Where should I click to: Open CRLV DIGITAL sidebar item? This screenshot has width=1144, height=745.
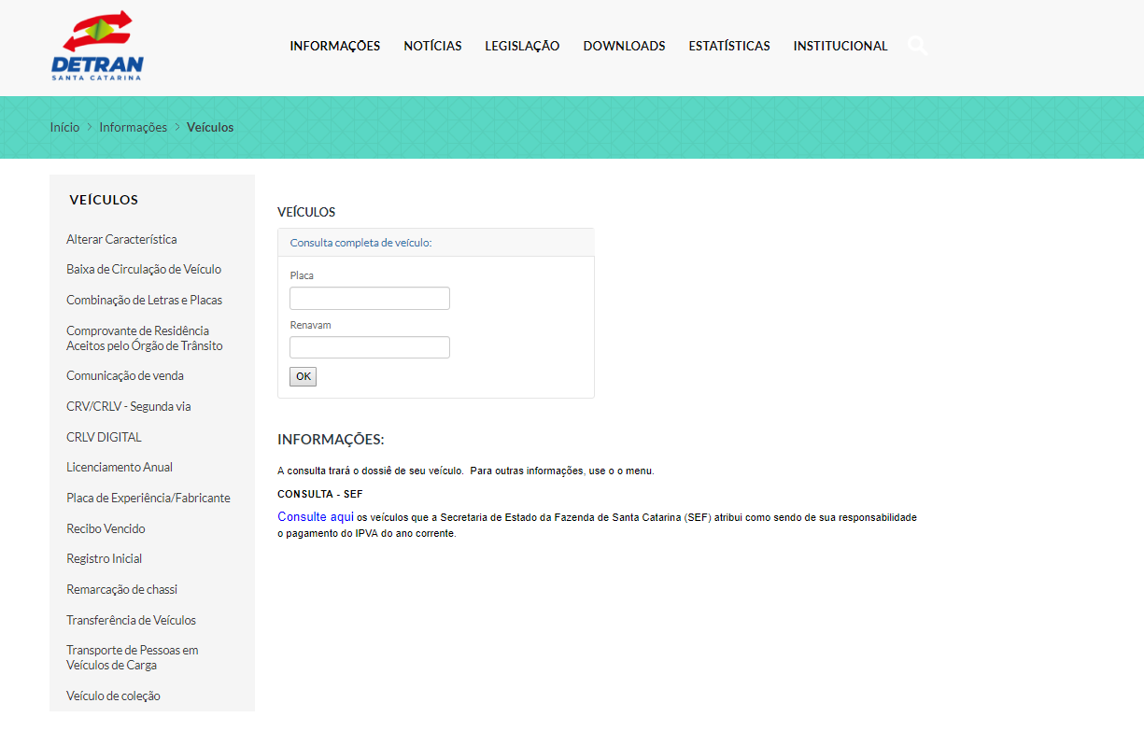point(104,436)
